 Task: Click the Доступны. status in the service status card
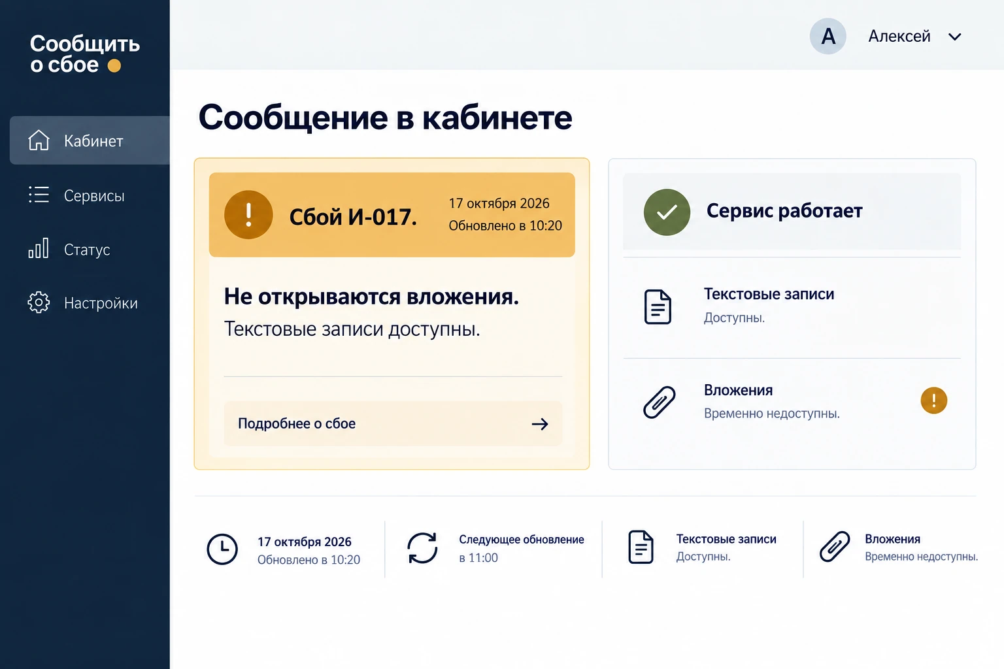pos(734,318)
